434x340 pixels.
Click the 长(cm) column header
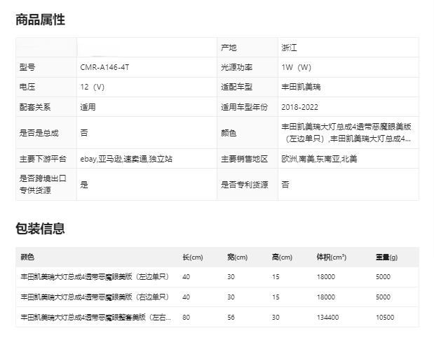(192, 257)
